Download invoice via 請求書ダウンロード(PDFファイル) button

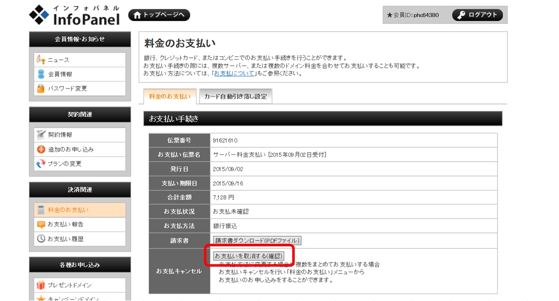257,241
